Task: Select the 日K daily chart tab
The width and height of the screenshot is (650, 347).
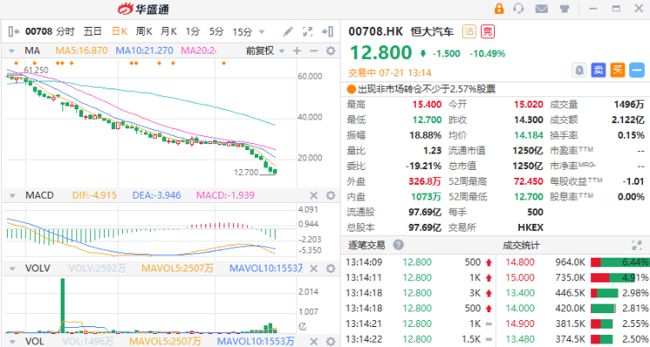Action: [x=120, y=31]
